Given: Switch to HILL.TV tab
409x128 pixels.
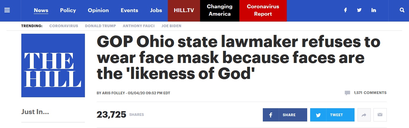Looking at the screenshot, I should click(184, 10).
